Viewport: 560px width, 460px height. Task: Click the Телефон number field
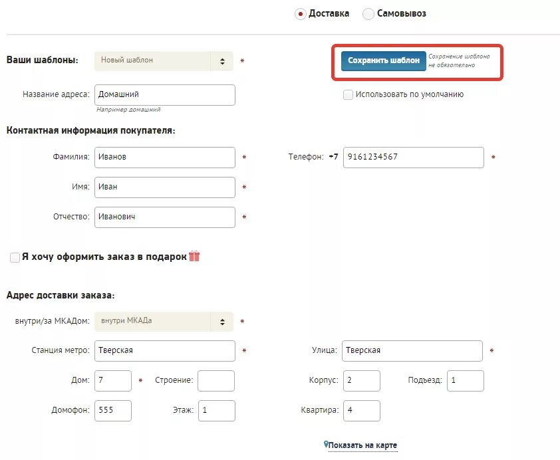pyautogui.click(x=414, y=158)
